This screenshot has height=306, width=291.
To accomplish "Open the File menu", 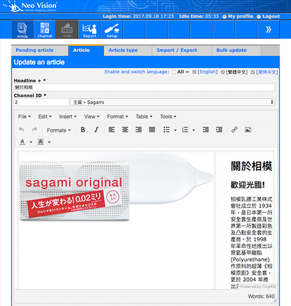I will pos(24,116).
